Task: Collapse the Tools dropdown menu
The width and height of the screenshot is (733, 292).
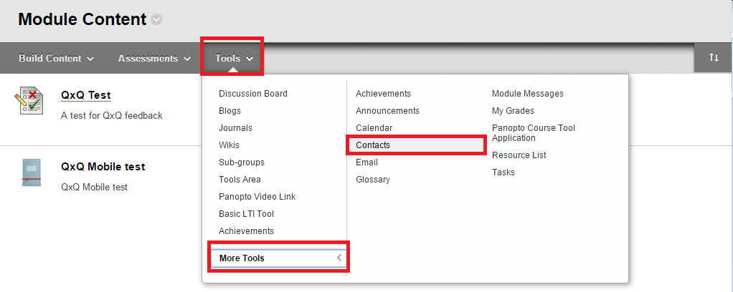Action: coord(234,58)
